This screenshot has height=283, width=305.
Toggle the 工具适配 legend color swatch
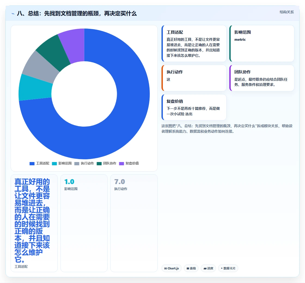click(x=32, y=164)
